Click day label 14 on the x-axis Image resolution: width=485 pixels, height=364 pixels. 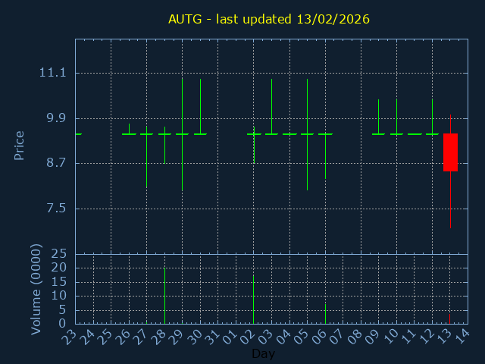coord(462,337)
